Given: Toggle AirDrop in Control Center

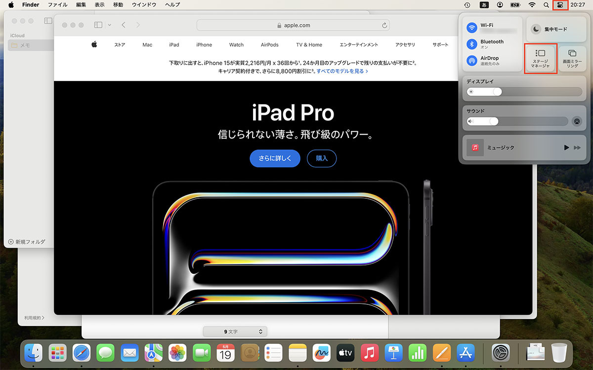Looking at the screenshot, I should pyautogui.click(x=472, y=61).
